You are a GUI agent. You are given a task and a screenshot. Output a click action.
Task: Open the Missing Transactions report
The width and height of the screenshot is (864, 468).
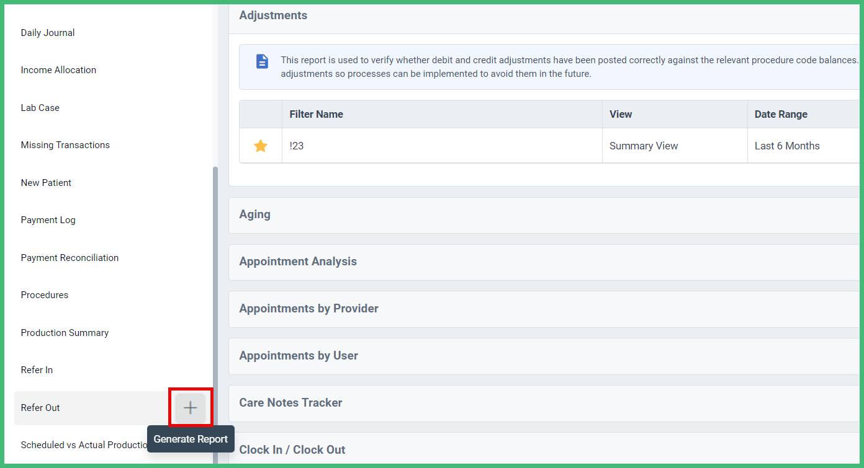[65, 144]
